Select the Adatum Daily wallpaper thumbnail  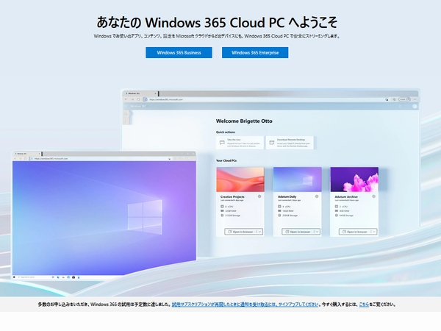[x=298, y=179]
